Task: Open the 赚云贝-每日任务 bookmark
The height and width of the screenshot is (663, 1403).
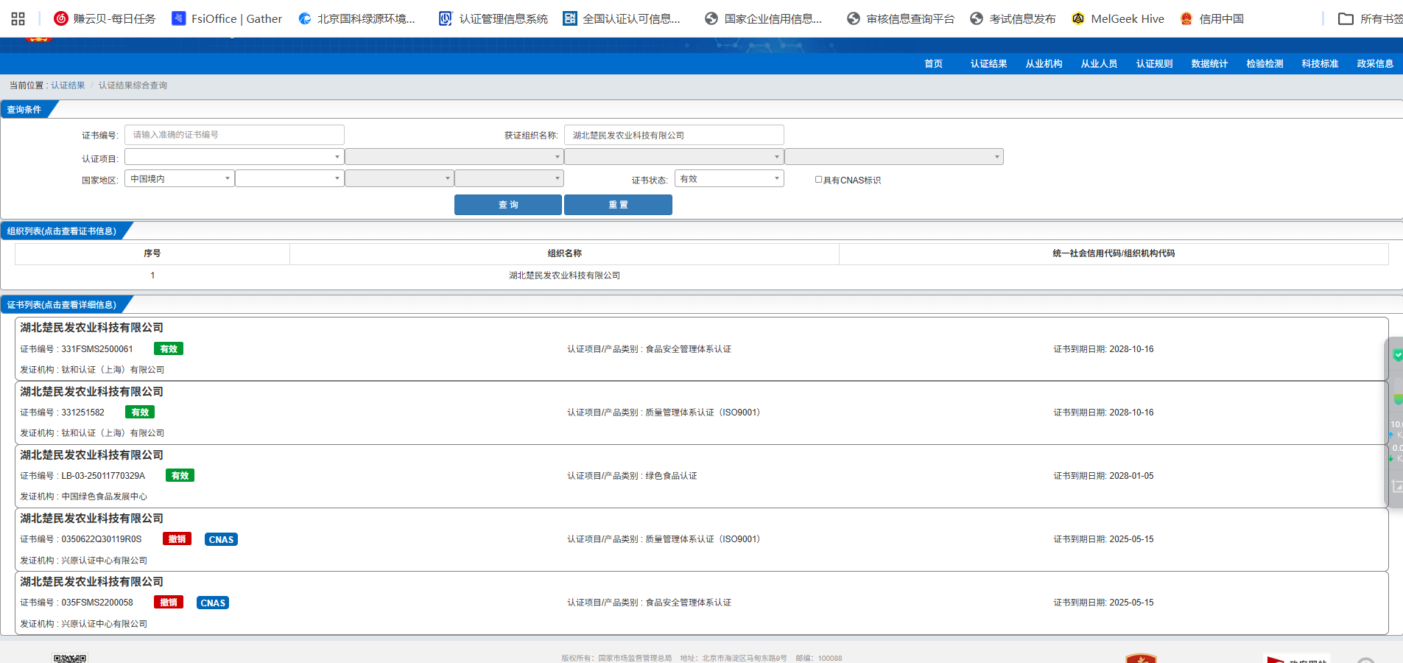Action: (x=105, y=18)
